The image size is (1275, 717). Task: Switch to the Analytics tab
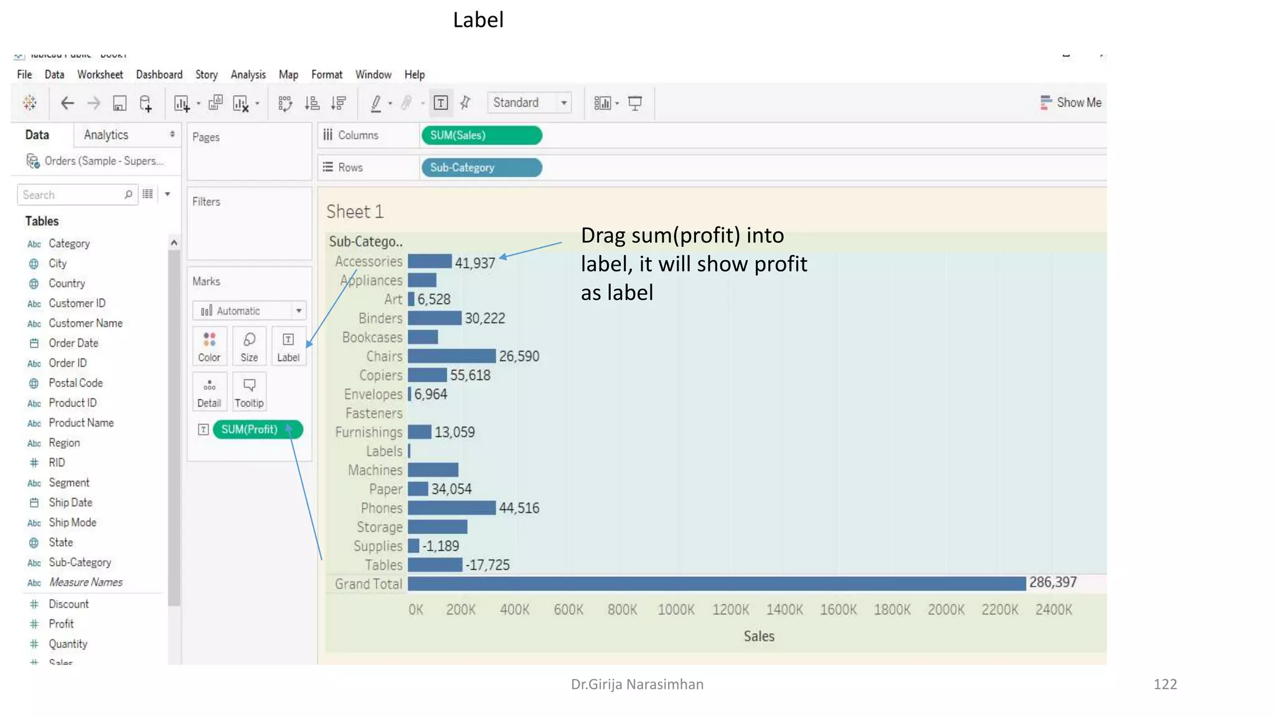point(106,135)
